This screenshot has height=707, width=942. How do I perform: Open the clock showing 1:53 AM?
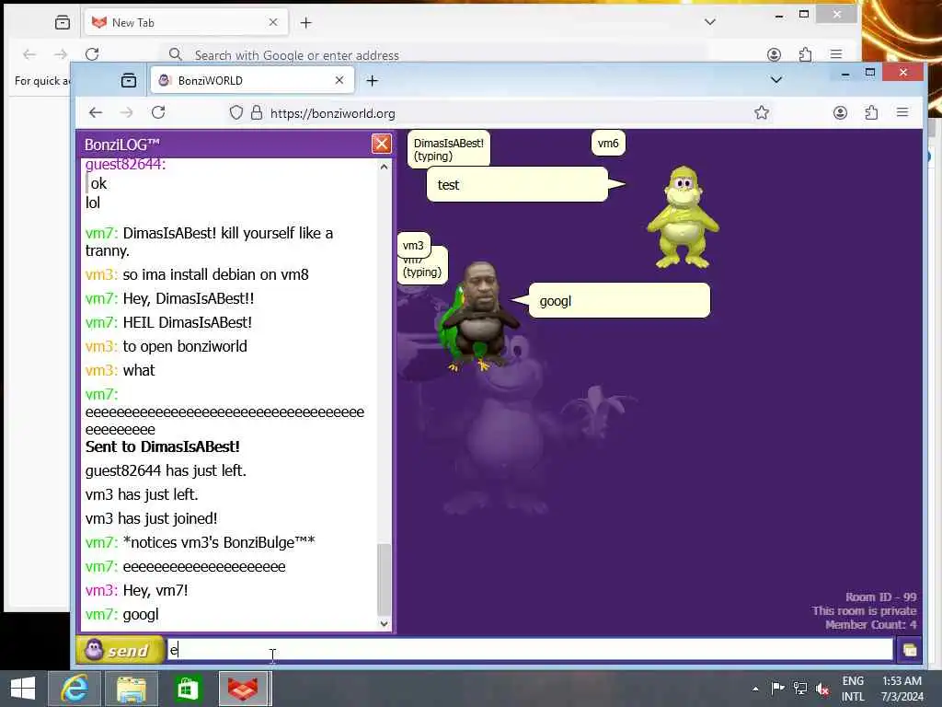coord(902,689)
